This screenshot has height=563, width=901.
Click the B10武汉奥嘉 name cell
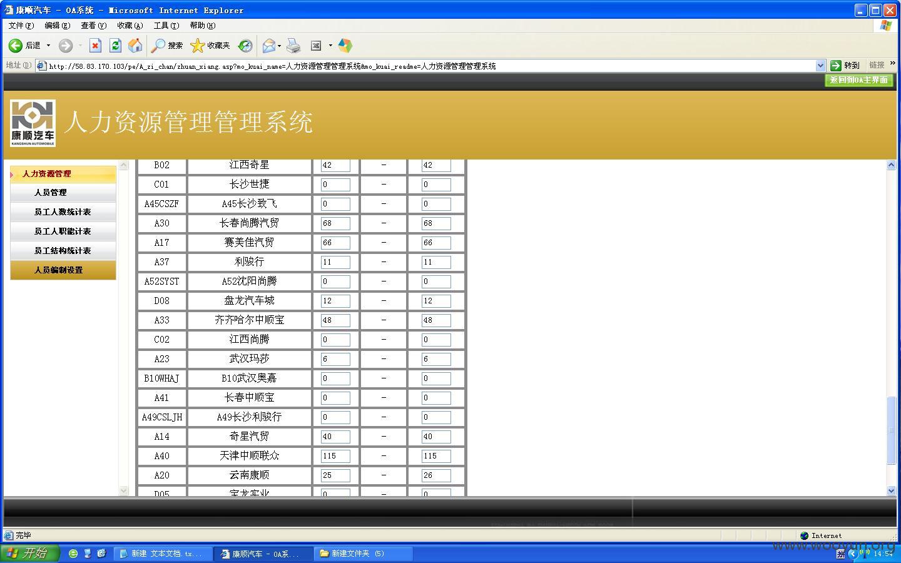tap(250, 378)
